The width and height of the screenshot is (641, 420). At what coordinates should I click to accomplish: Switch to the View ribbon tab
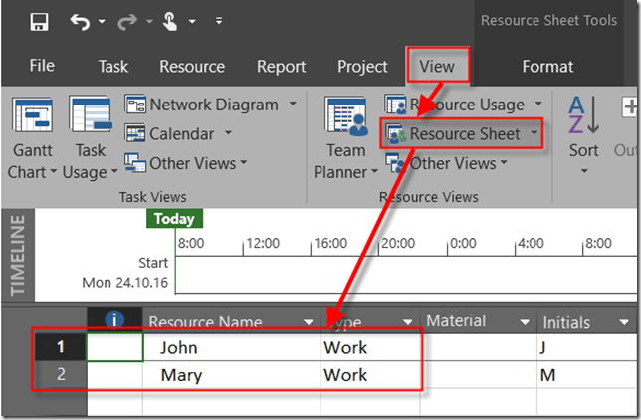[x=437, y=67]
